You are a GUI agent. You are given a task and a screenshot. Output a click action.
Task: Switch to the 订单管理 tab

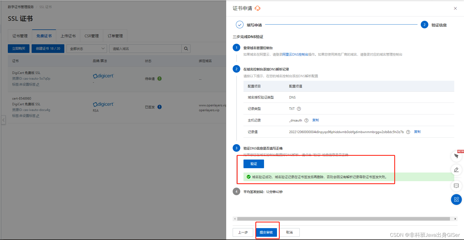tap(115, 36)
